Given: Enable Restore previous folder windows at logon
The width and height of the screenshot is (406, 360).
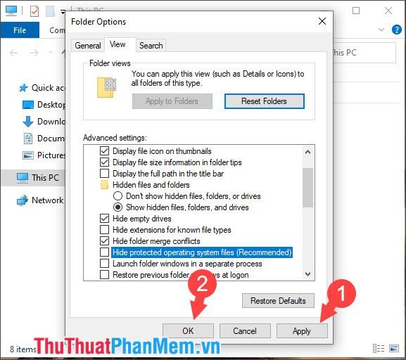Looking at the screenshot, I should 104,275.
